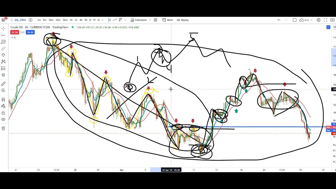Viewport: 336px width, 189px height.
Task: Add a symbol to compare with plus icon
Action: (30, 20)
